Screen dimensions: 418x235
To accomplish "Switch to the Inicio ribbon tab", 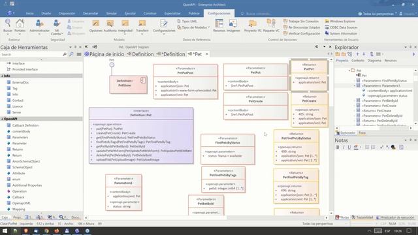I will point(29,13).
